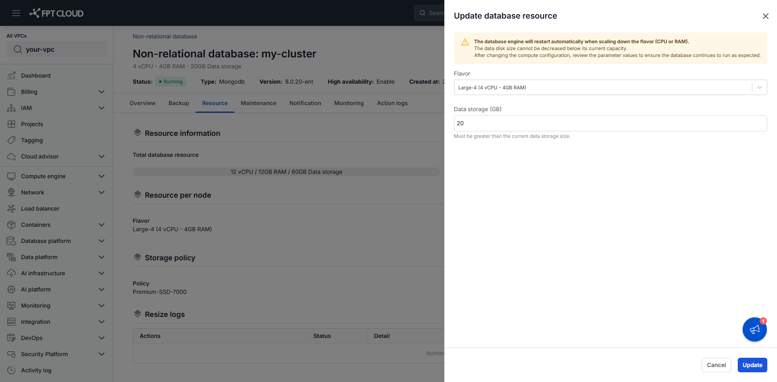Click the Cloud advisor cloud icon
The width and height of the screenshot is (777, 382).
click(11, 156)
